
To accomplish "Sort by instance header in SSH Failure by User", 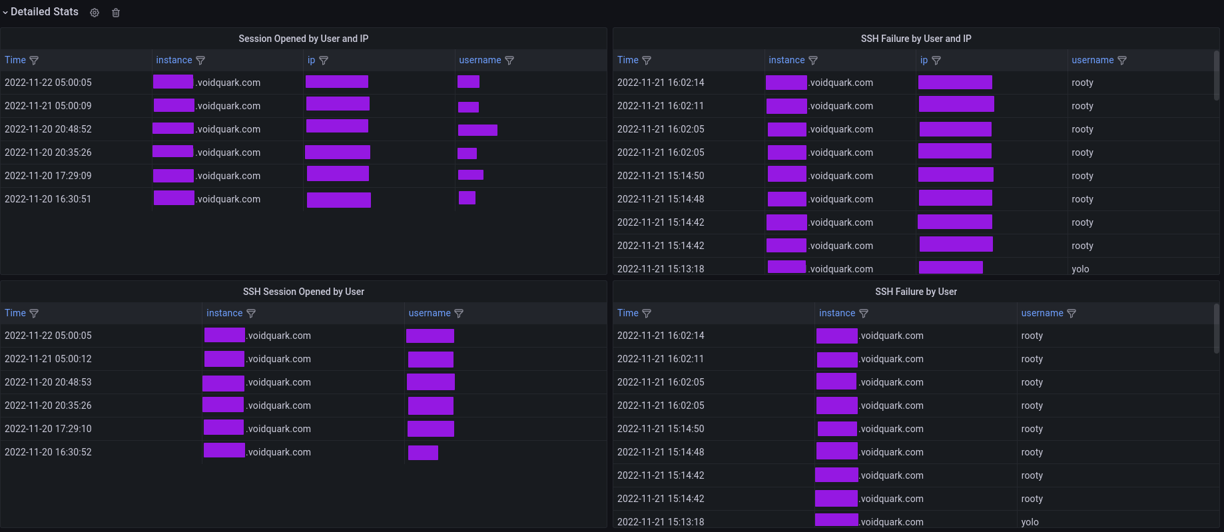I will point(836,313).
